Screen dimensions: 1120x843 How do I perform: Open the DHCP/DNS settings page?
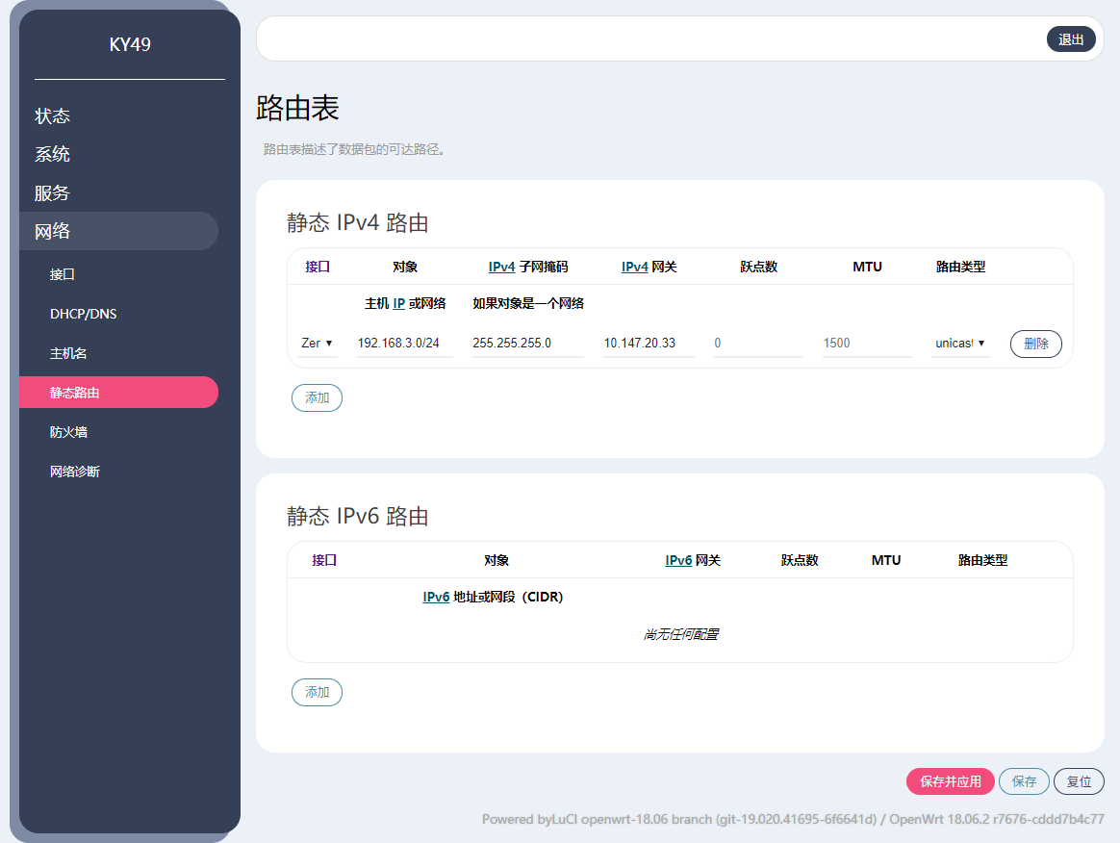point(84,314)
